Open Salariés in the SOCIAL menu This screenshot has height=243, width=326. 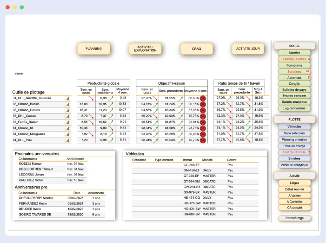pos(294,53)
